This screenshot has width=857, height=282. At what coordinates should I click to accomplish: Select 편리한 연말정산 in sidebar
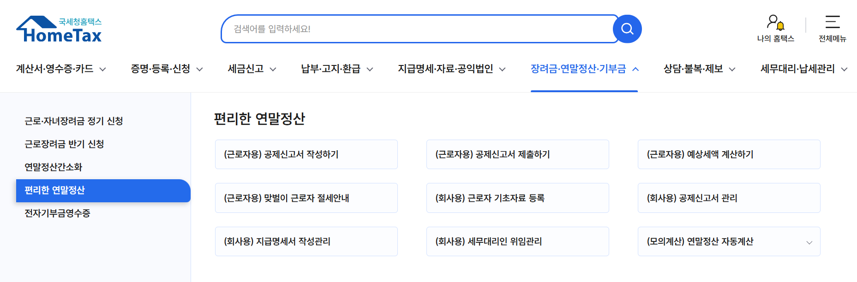(x=103, y=191)
